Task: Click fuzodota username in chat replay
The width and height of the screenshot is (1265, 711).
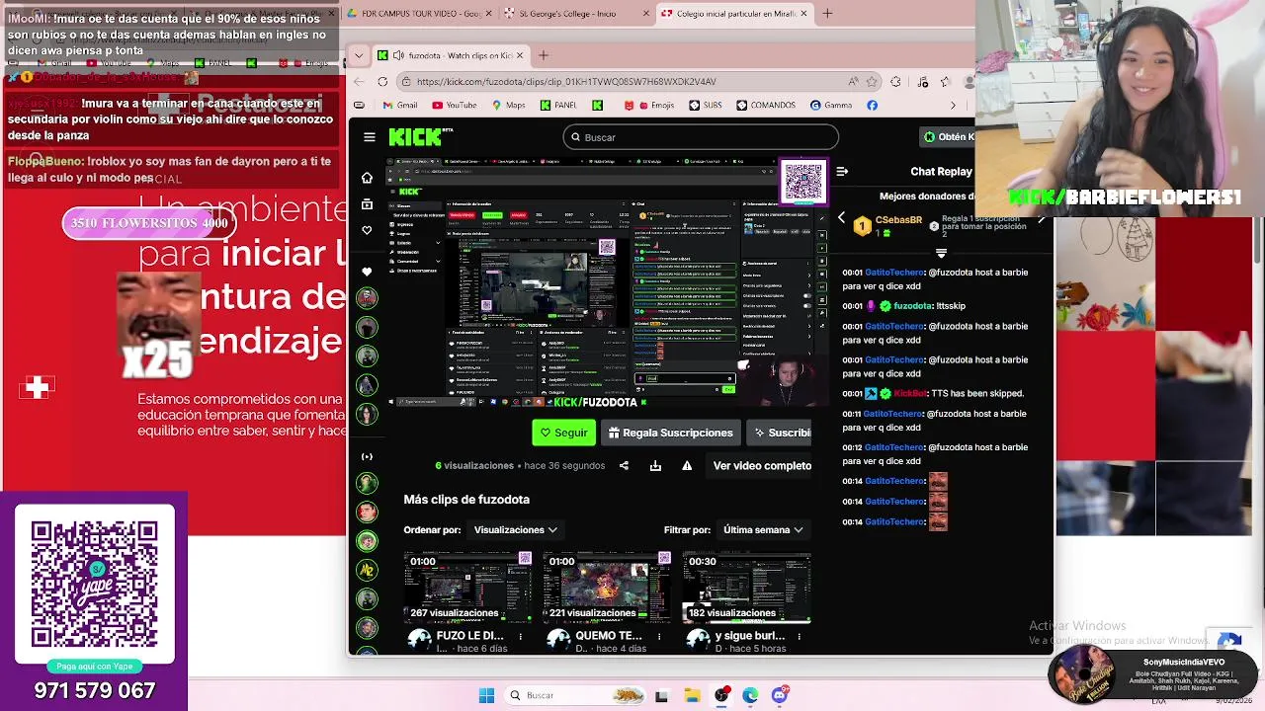Action: (x=913, y=306)
